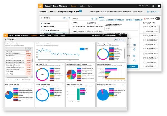Open help icon in Dashboard window header
Screen dimensions: 167x116
(125, 35)
